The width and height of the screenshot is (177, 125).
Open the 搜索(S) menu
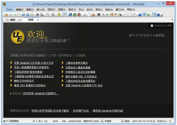point(30,10)
